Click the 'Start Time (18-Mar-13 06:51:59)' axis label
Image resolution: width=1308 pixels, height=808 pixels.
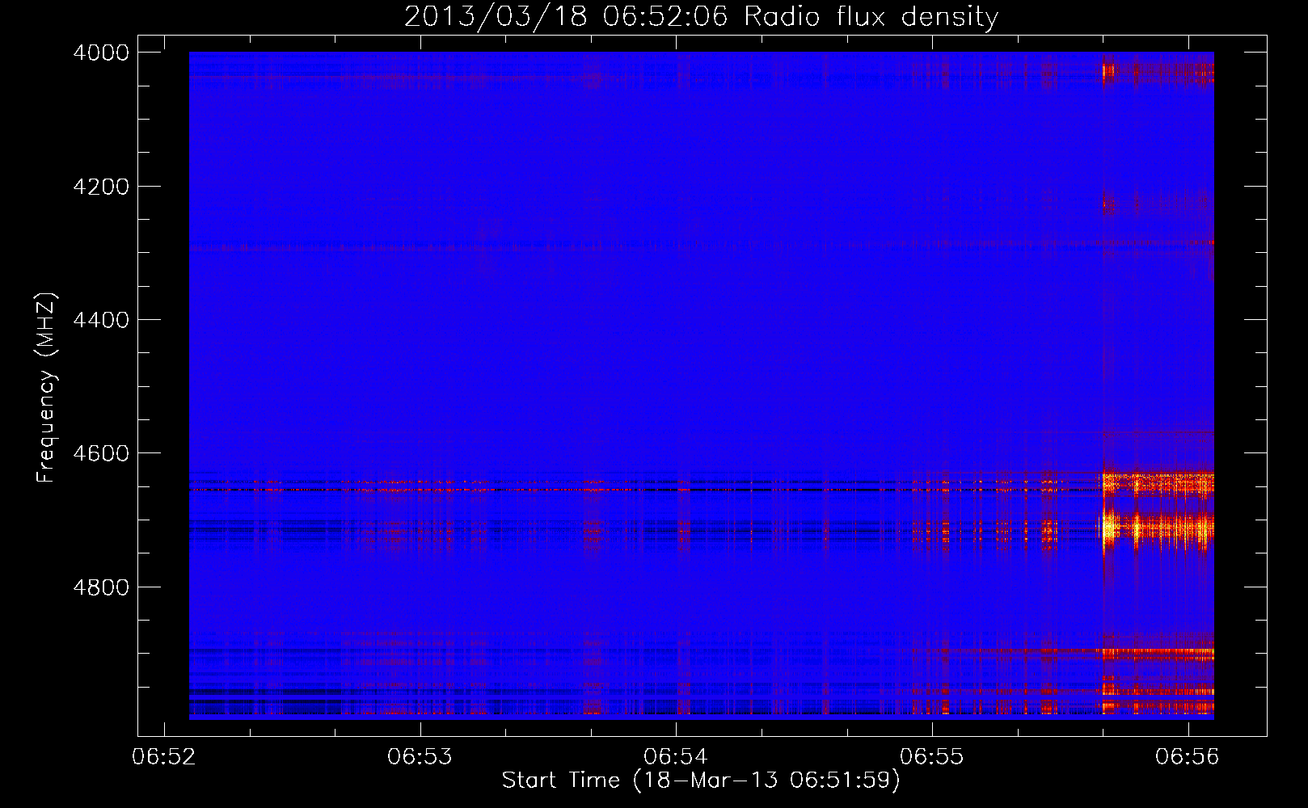(x=701, y=781)
